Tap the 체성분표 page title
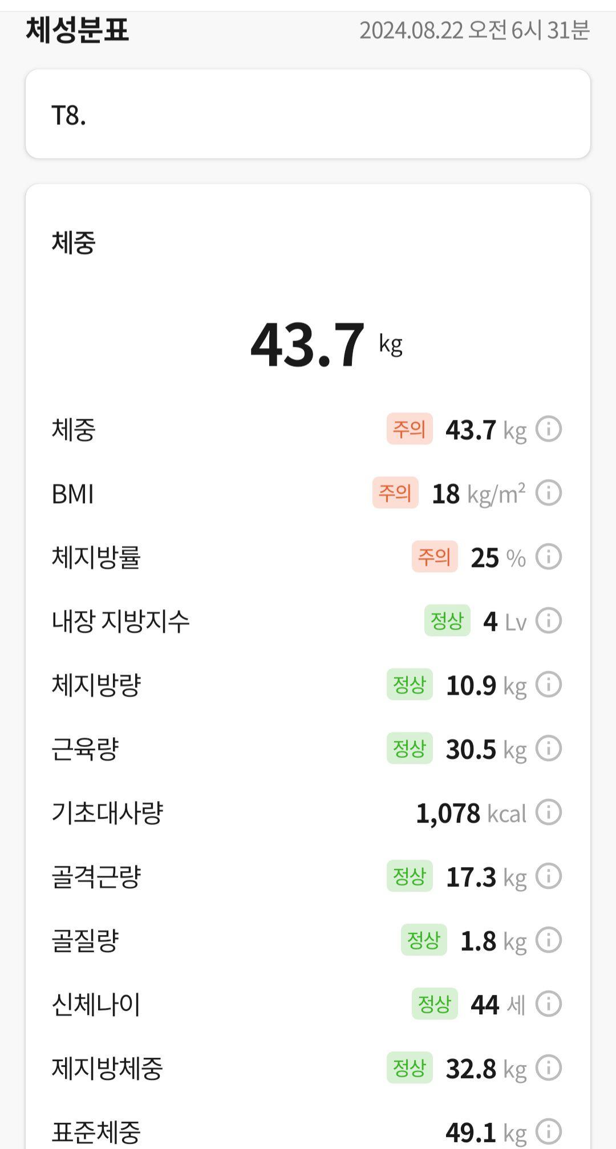 pos(78,30)
